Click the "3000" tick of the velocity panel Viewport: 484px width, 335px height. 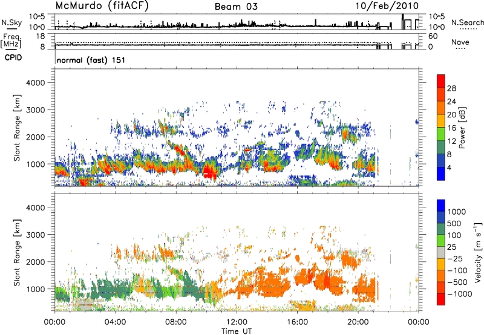click(x=36, y=235)
